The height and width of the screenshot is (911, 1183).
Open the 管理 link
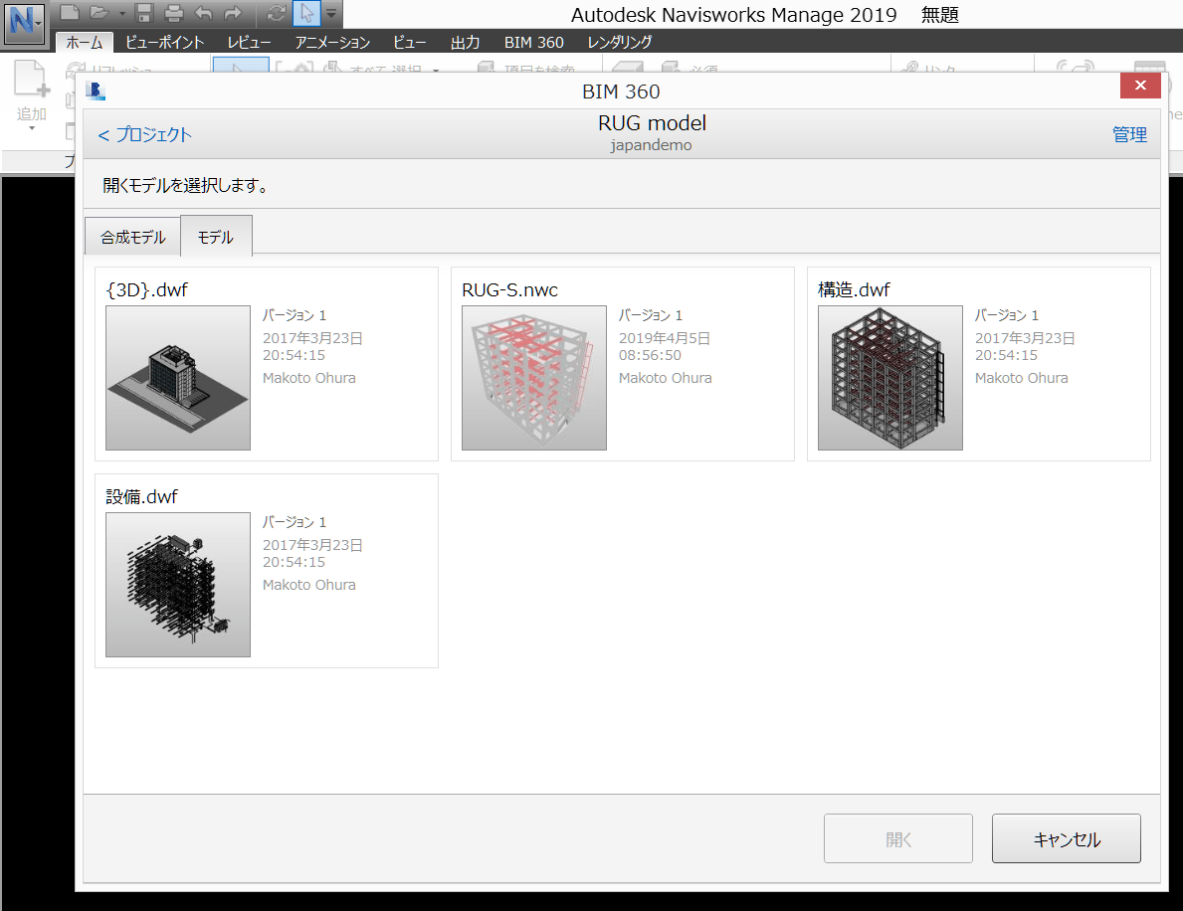(1129, 134)
